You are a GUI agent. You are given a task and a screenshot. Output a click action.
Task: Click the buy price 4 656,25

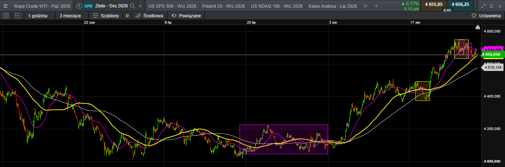[x=460, y=4]
